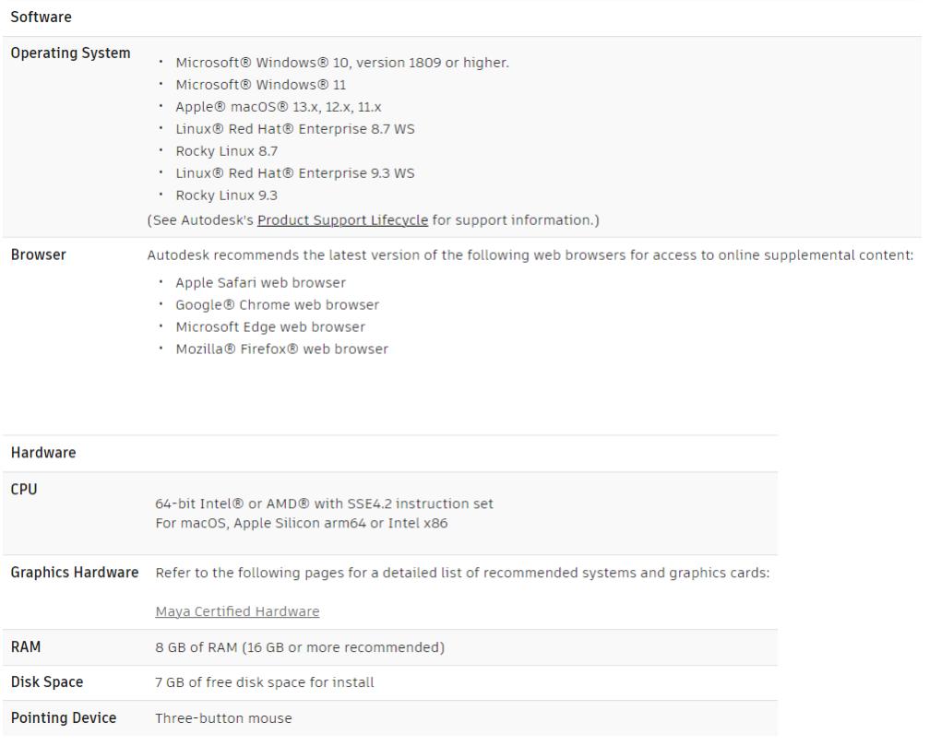Click the Operating System row label

[70, 53]
